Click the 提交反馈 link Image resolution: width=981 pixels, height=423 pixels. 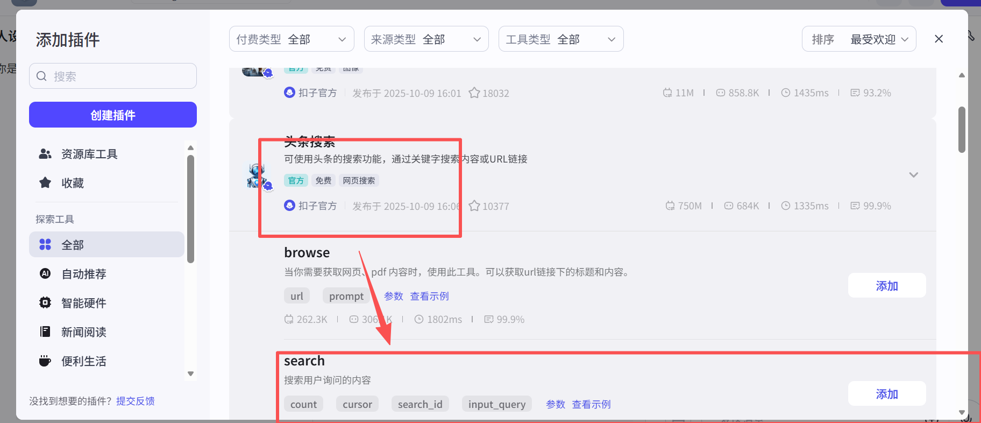(x=136, y=401)
